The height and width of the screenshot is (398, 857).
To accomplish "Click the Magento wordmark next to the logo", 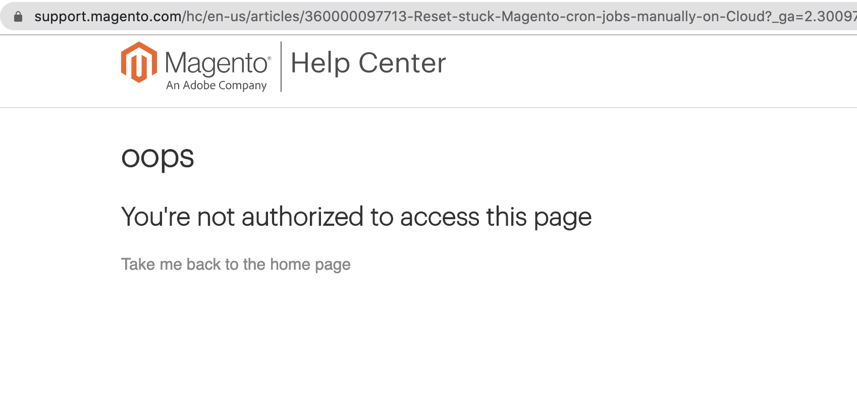I will [216, 64].
